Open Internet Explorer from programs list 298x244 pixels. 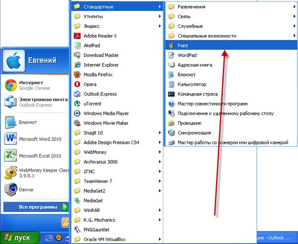(x=117, y=65)
